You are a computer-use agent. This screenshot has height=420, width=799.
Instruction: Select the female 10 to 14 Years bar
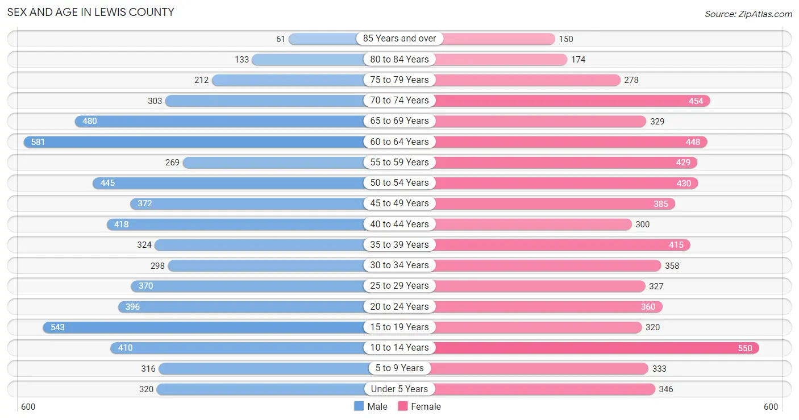pos(597,348)
